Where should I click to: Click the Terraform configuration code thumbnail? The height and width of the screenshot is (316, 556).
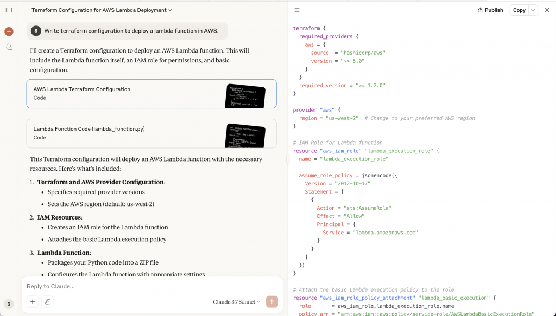pyautogui.click(x=245, y=96)
